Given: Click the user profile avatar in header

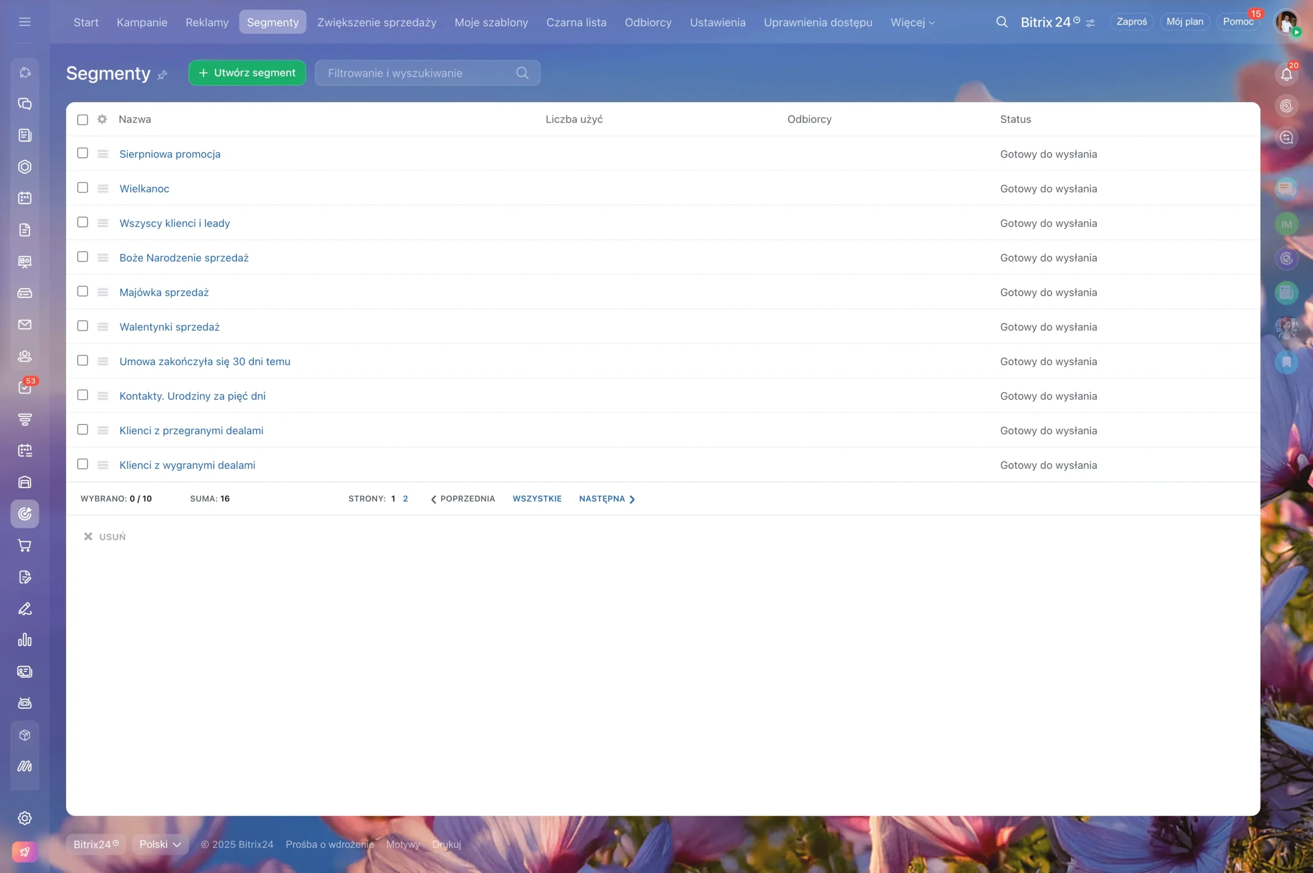Looking at the screenshot, I should [1286, 22].
